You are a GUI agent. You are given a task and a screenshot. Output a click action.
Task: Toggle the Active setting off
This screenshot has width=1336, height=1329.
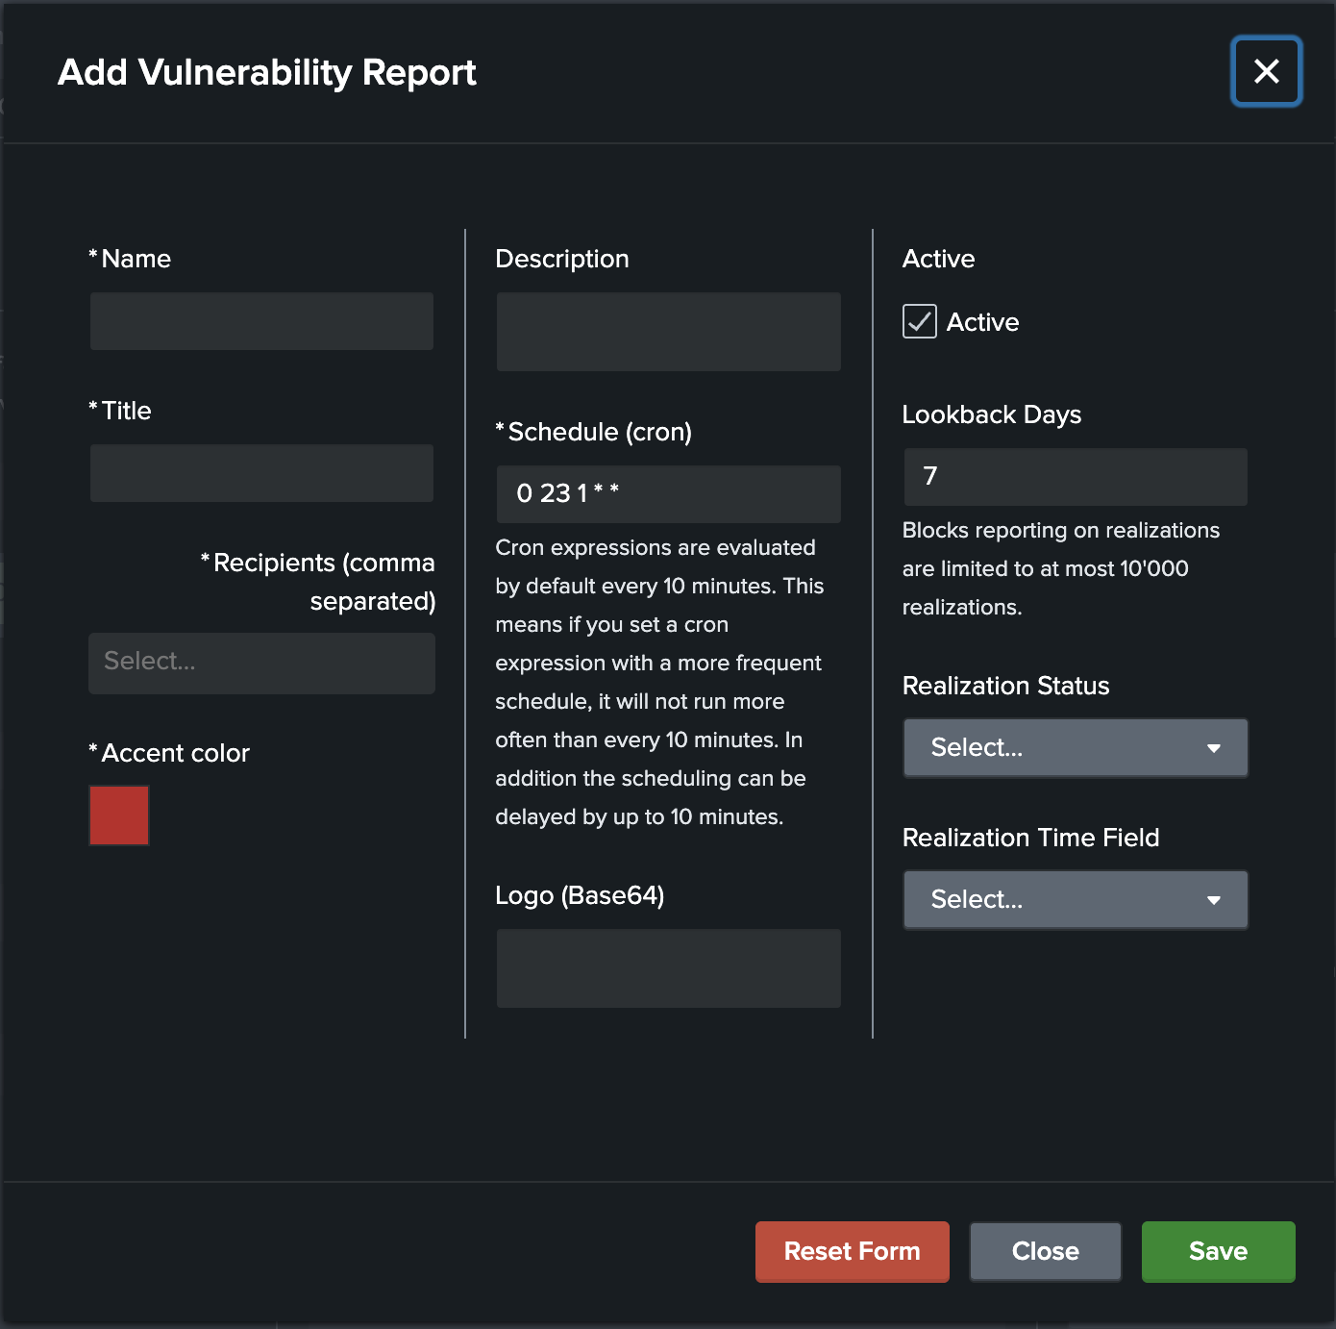coord(919,321)
